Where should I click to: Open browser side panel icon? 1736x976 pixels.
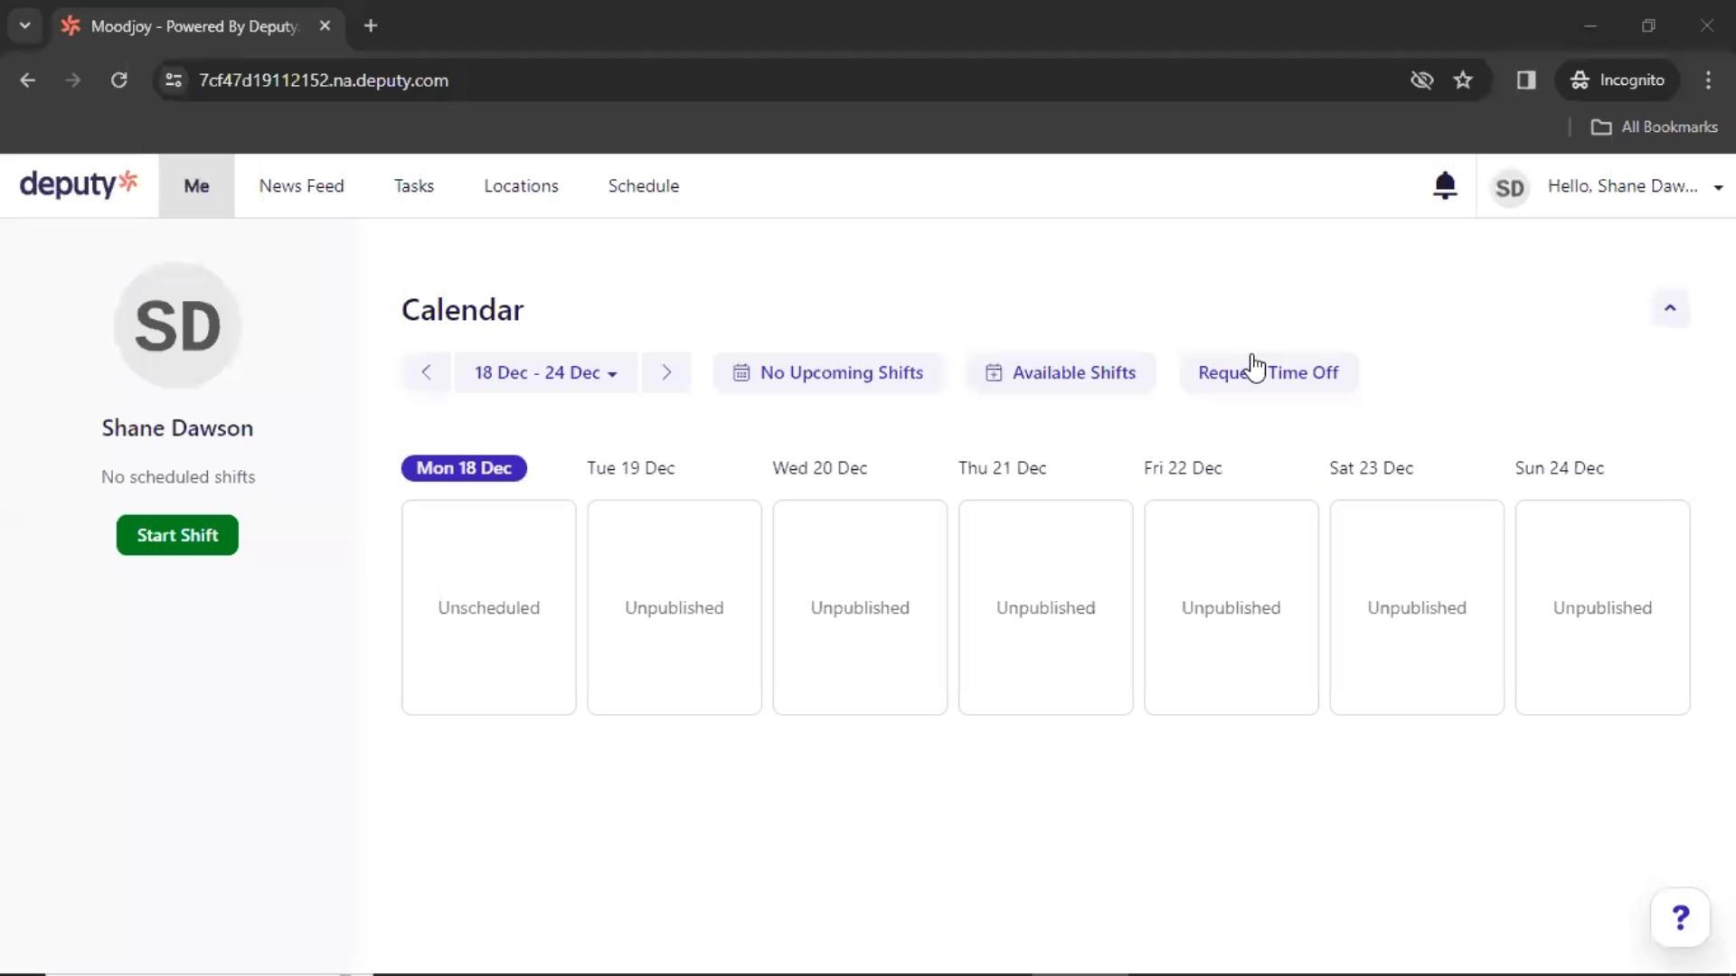tap(1526, 80)
